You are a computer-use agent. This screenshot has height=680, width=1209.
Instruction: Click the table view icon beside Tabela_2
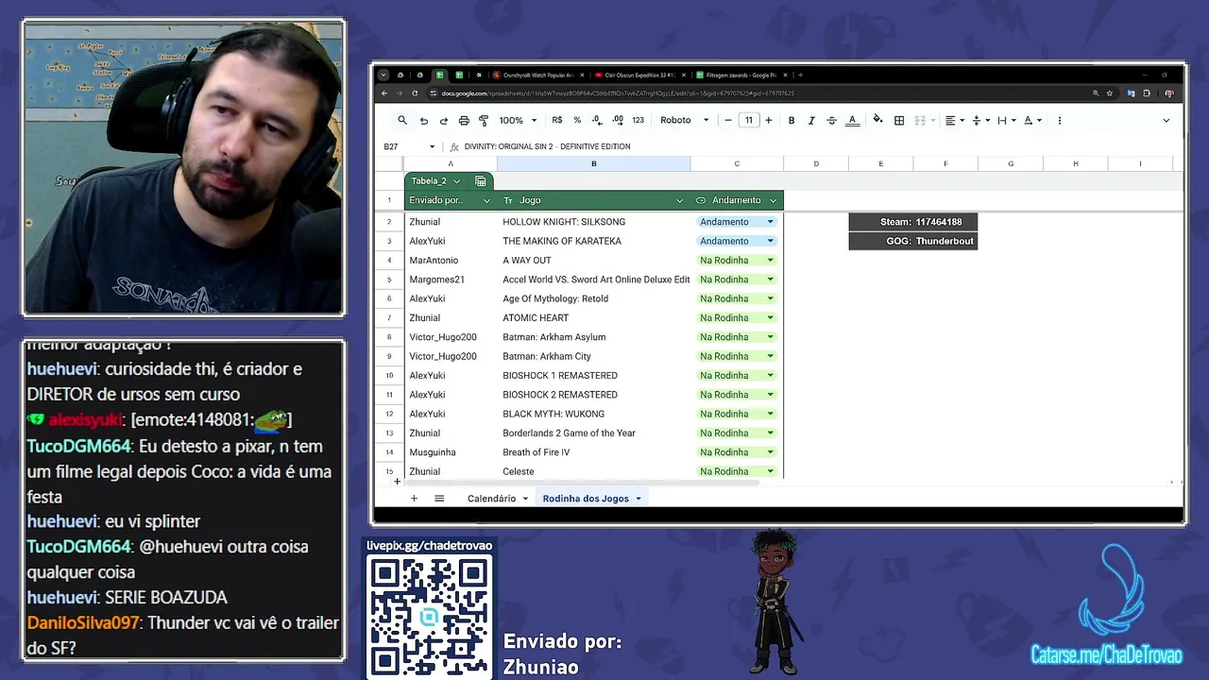tap(480, 180)
